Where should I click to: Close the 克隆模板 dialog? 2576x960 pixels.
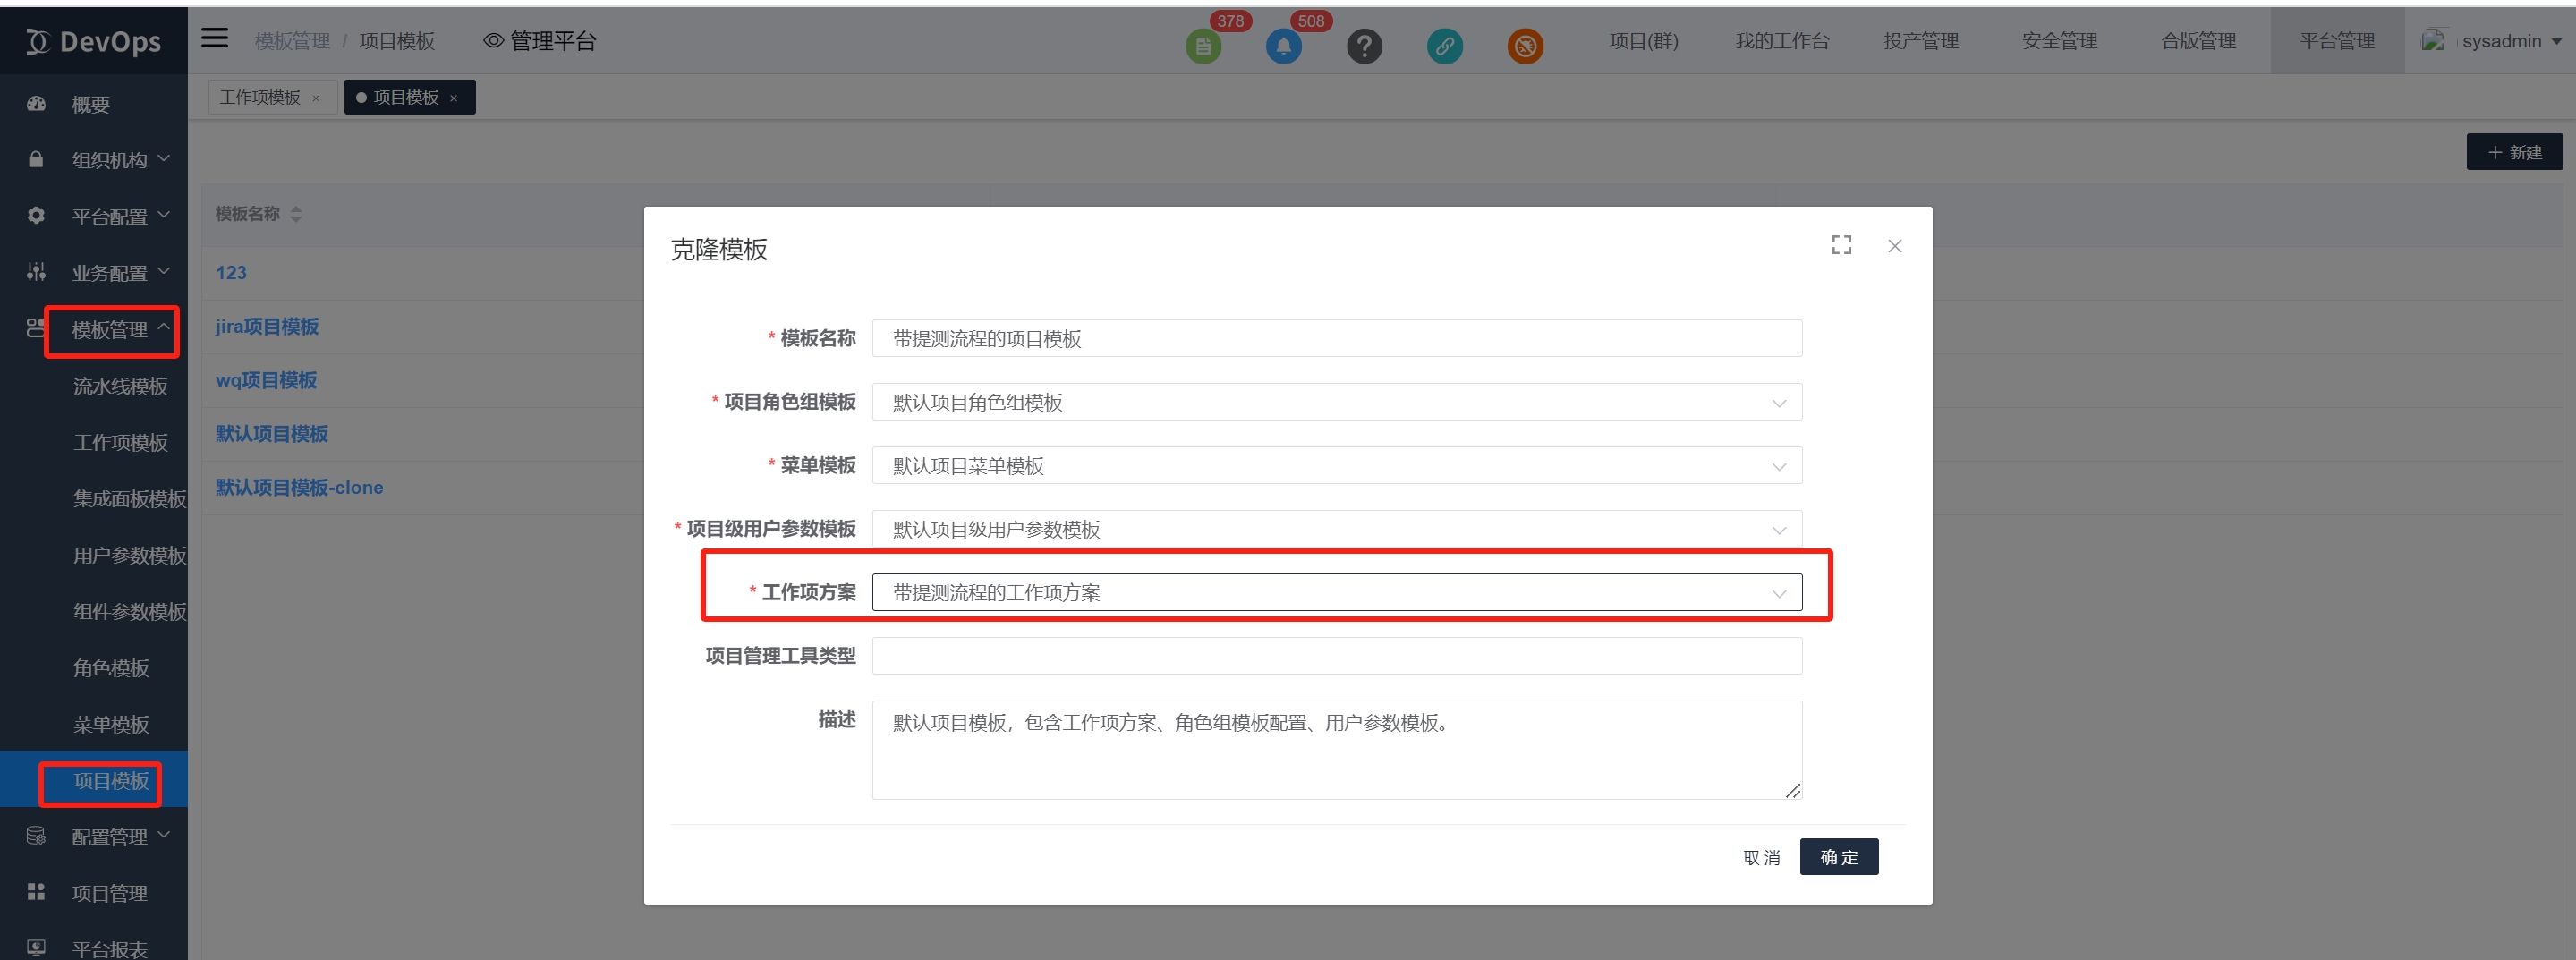1894,246
